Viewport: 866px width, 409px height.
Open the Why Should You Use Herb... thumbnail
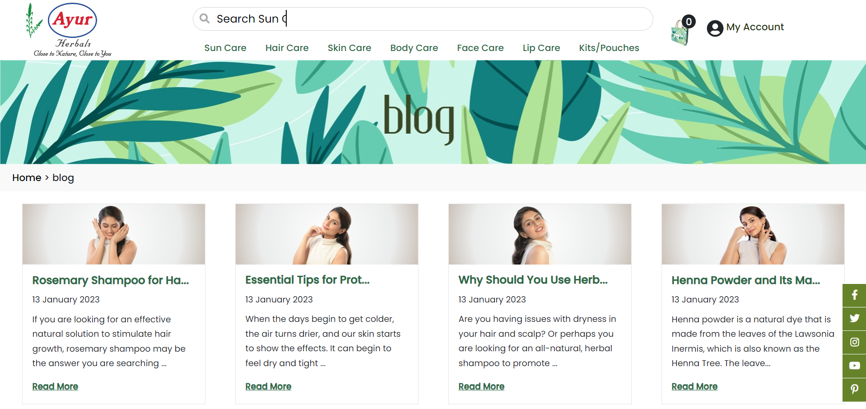(x=540, y=234)
